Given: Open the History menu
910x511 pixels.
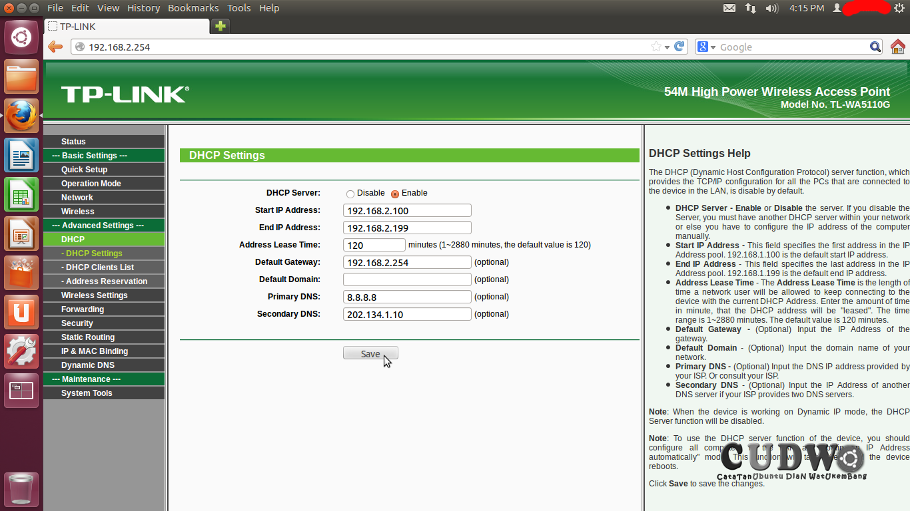Looking at the screenshot, I should [143, 8].
